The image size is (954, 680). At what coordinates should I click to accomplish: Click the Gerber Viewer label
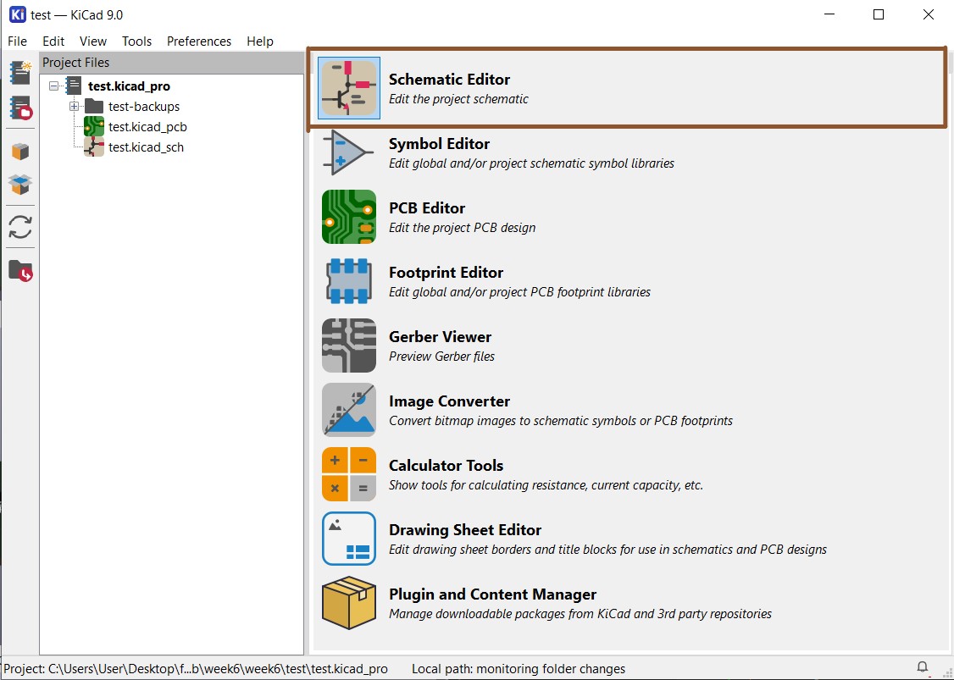pyautogui.click(x=440, y=337)
